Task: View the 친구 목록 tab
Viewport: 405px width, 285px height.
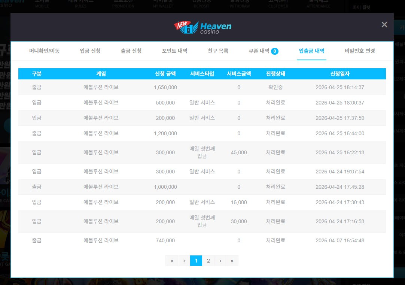Action: pyautogui.click(x=218, y=51)
